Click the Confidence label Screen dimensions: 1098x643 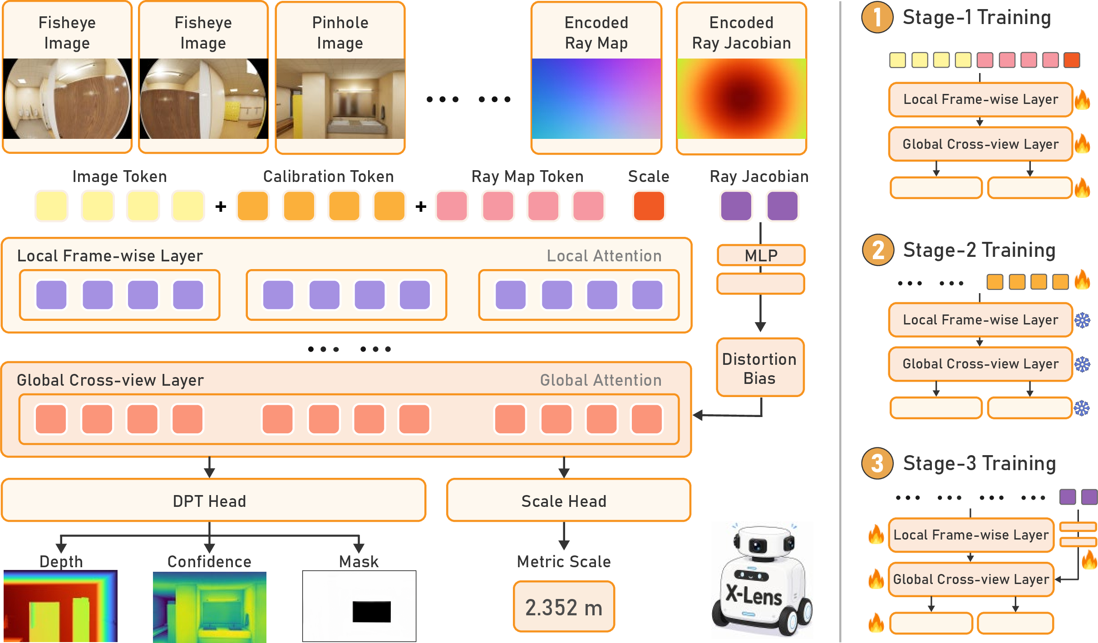coord(209,562)
